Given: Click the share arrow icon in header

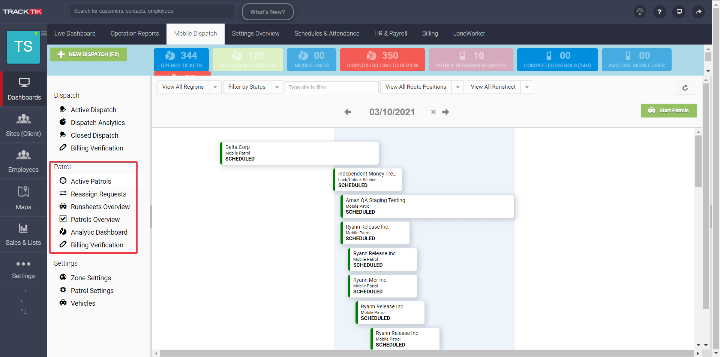Looking at the screenshot, I should [x=699, y=12].
